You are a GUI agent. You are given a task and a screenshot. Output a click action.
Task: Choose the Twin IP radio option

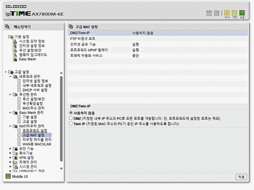click(71, 124)
